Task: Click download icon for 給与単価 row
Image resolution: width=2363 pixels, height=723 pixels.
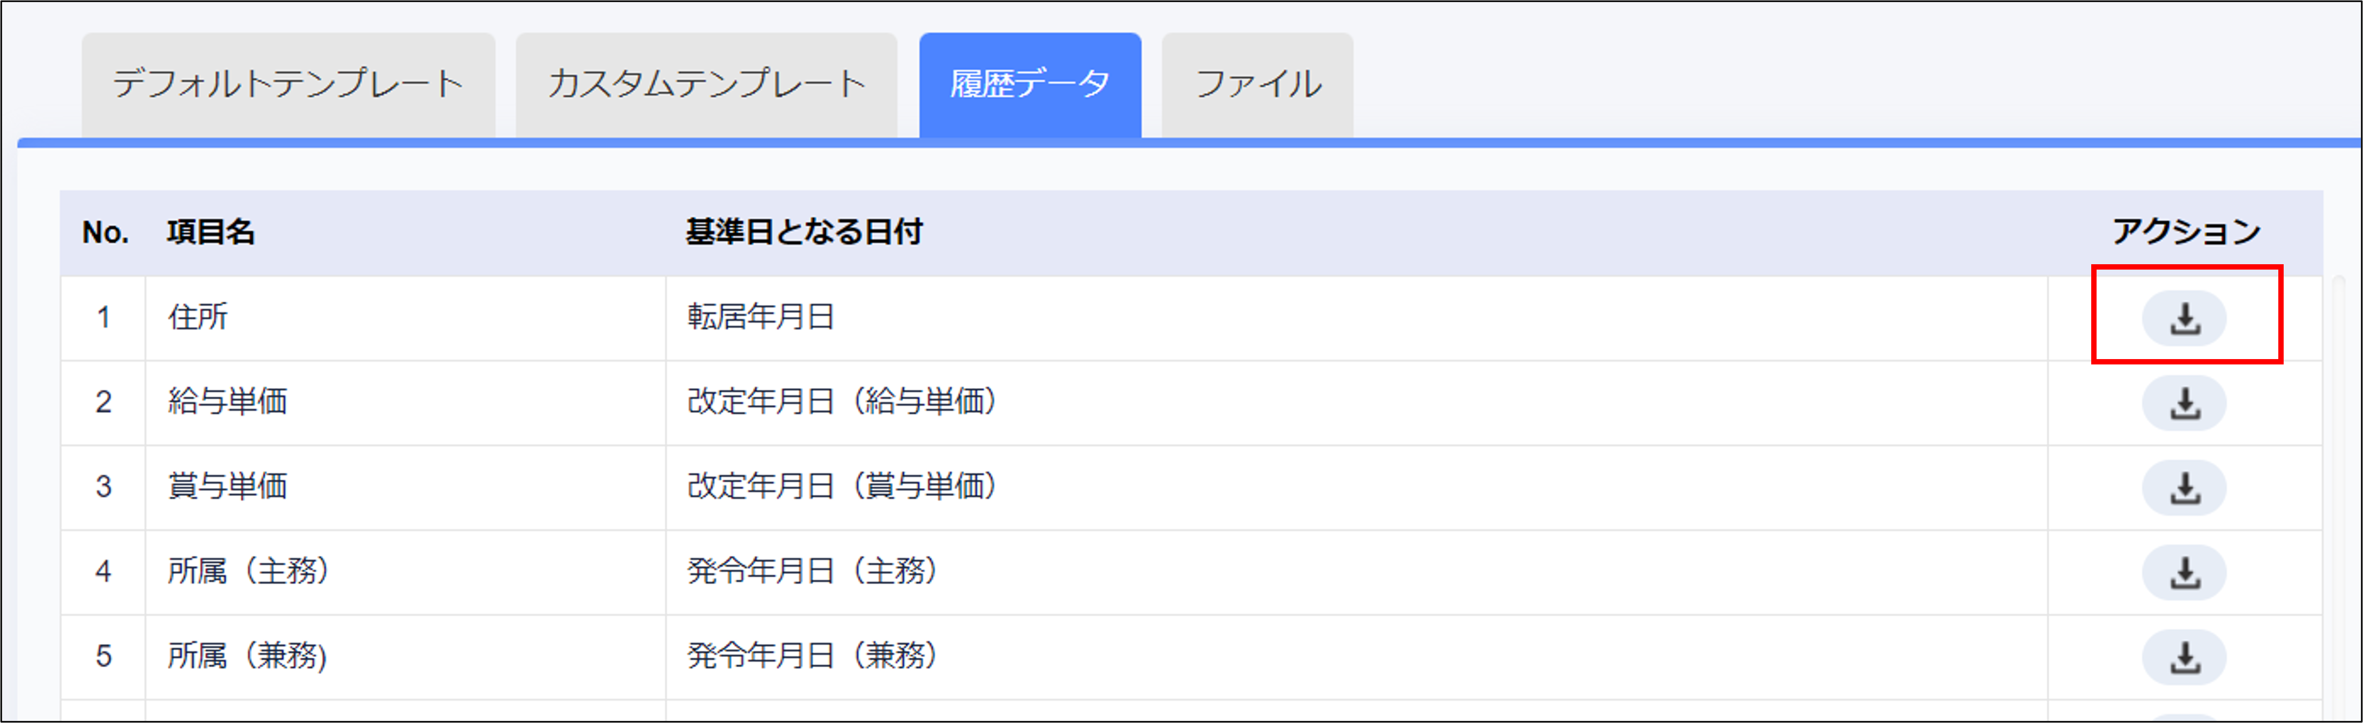Action: point(2184,403)
